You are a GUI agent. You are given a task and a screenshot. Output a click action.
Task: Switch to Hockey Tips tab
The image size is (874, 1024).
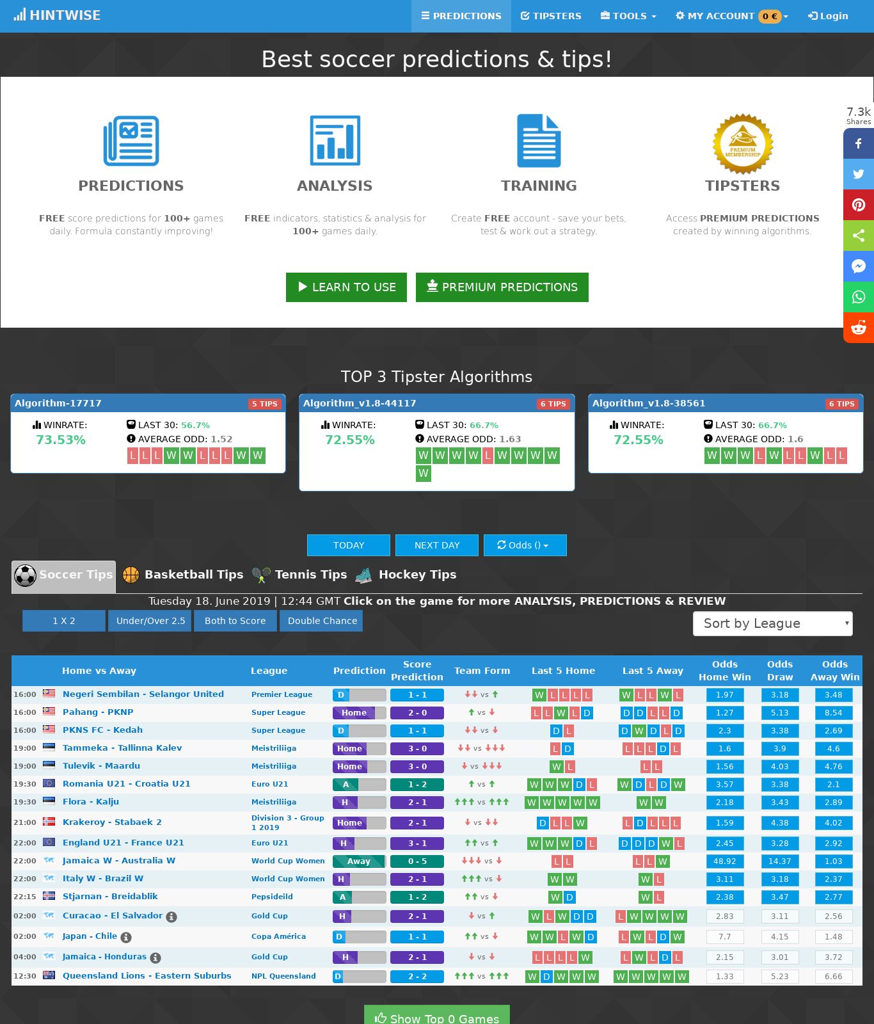[406, 575]
